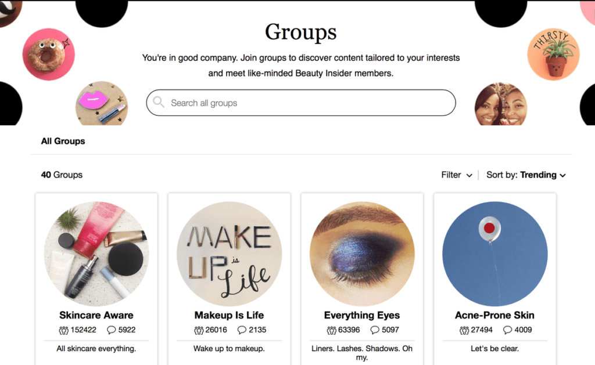Click members icon under Acne-Prone Skin
This screenshot has height=365, width=595.
coord(464,330)
